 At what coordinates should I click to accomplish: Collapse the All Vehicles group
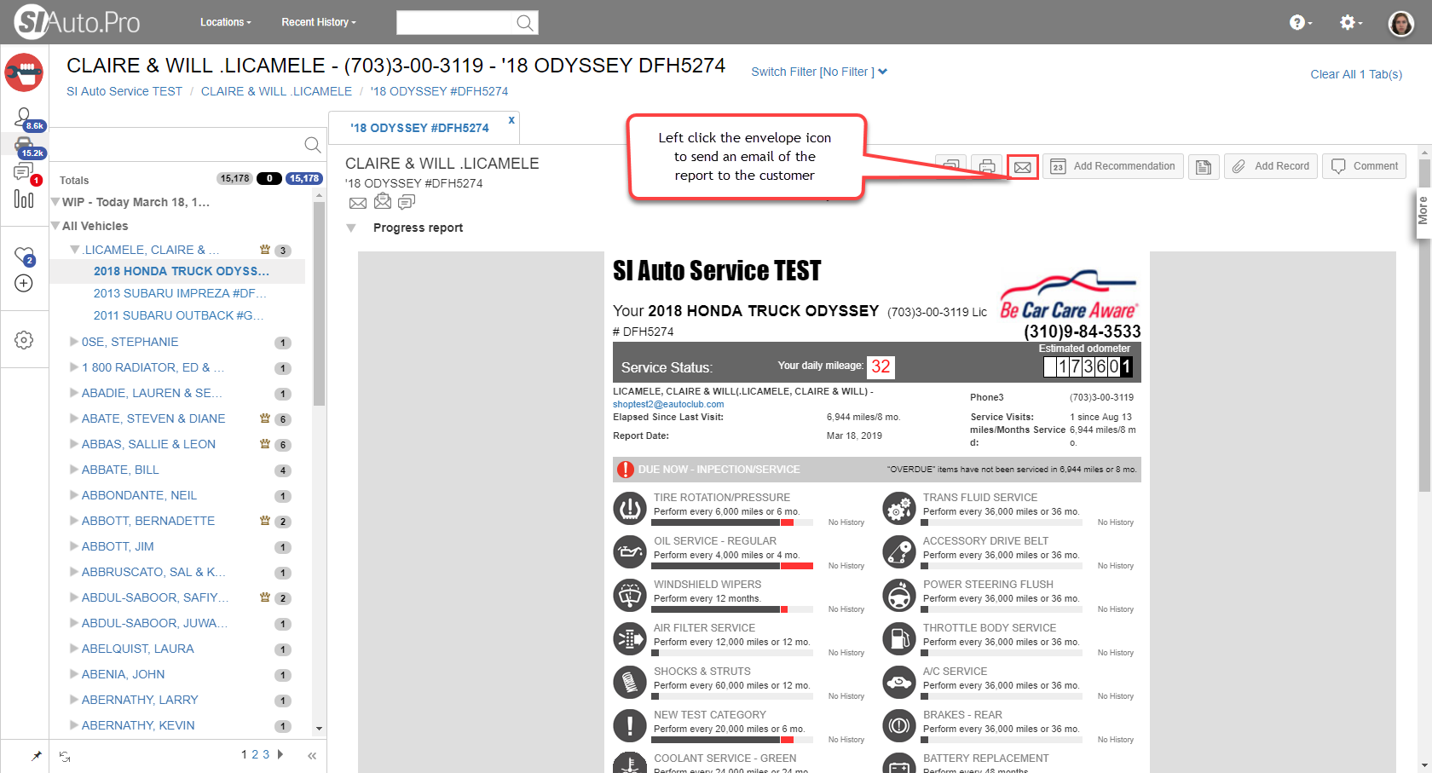click(x=55, y=226)
